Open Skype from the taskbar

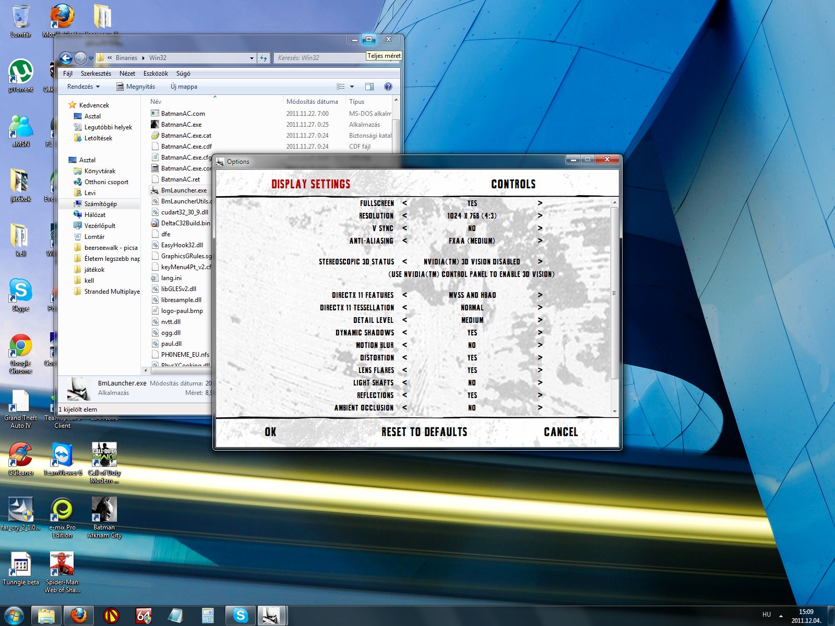coord(241,616)
